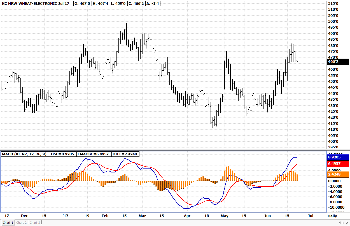Click the Daily interval label

click(332, 216)
